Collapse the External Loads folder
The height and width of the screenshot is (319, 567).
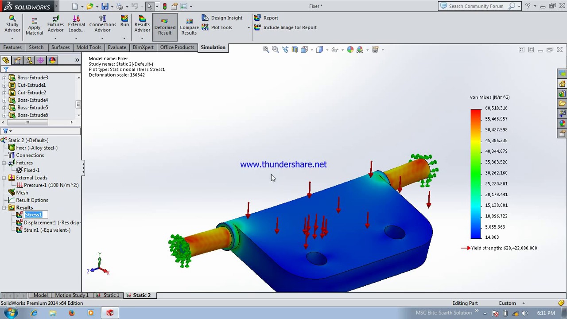pyautogui.click(x=4, y=178)
